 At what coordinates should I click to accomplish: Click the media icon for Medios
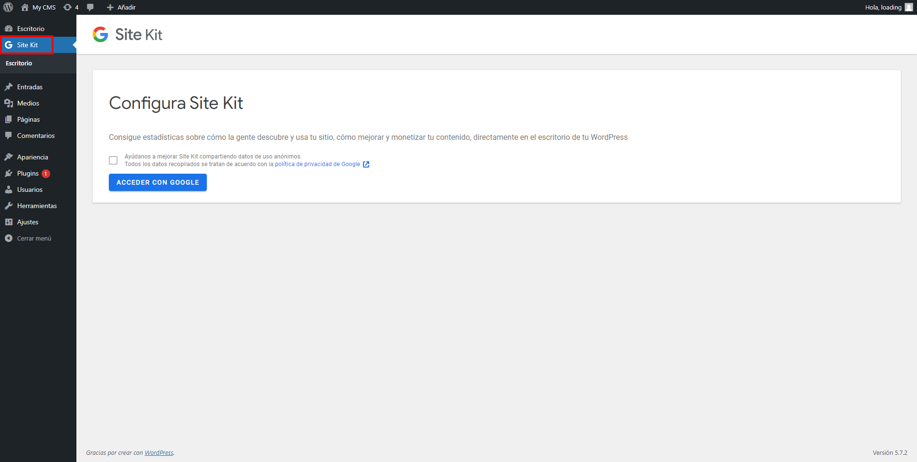pos(9,103)
